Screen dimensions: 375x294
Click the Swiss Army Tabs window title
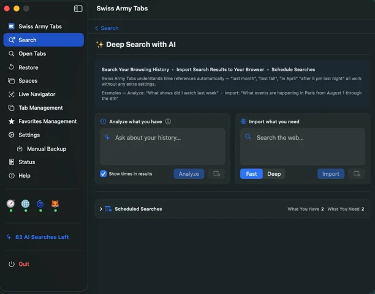(x=122, y=9)
